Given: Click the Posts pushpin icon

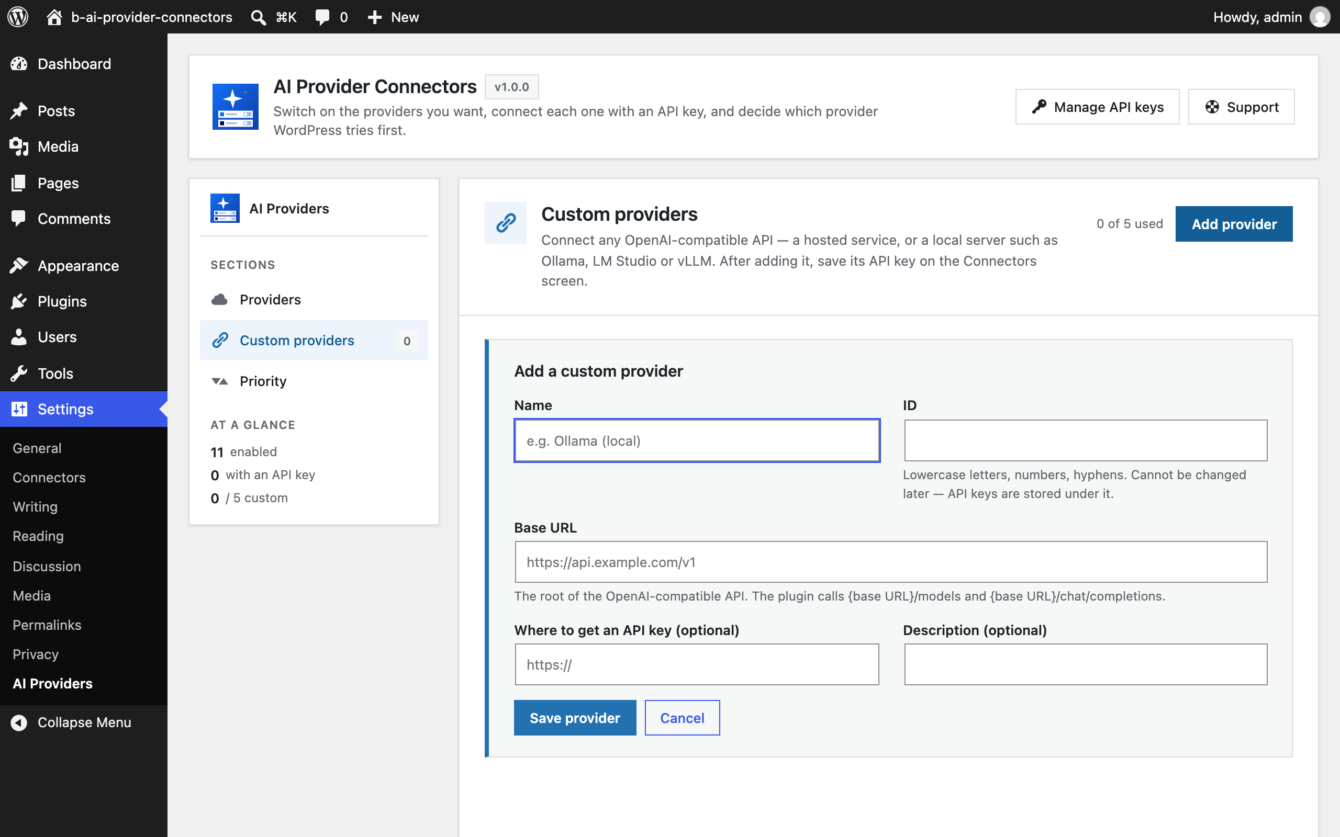Looking at the screenshot, I should click(x=19, y=111).
